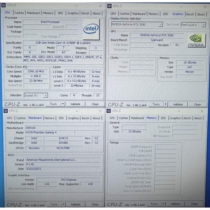Click the Board Manuf. Gainward field
This screenshot has height=210, width=210.
pos(157,40)
